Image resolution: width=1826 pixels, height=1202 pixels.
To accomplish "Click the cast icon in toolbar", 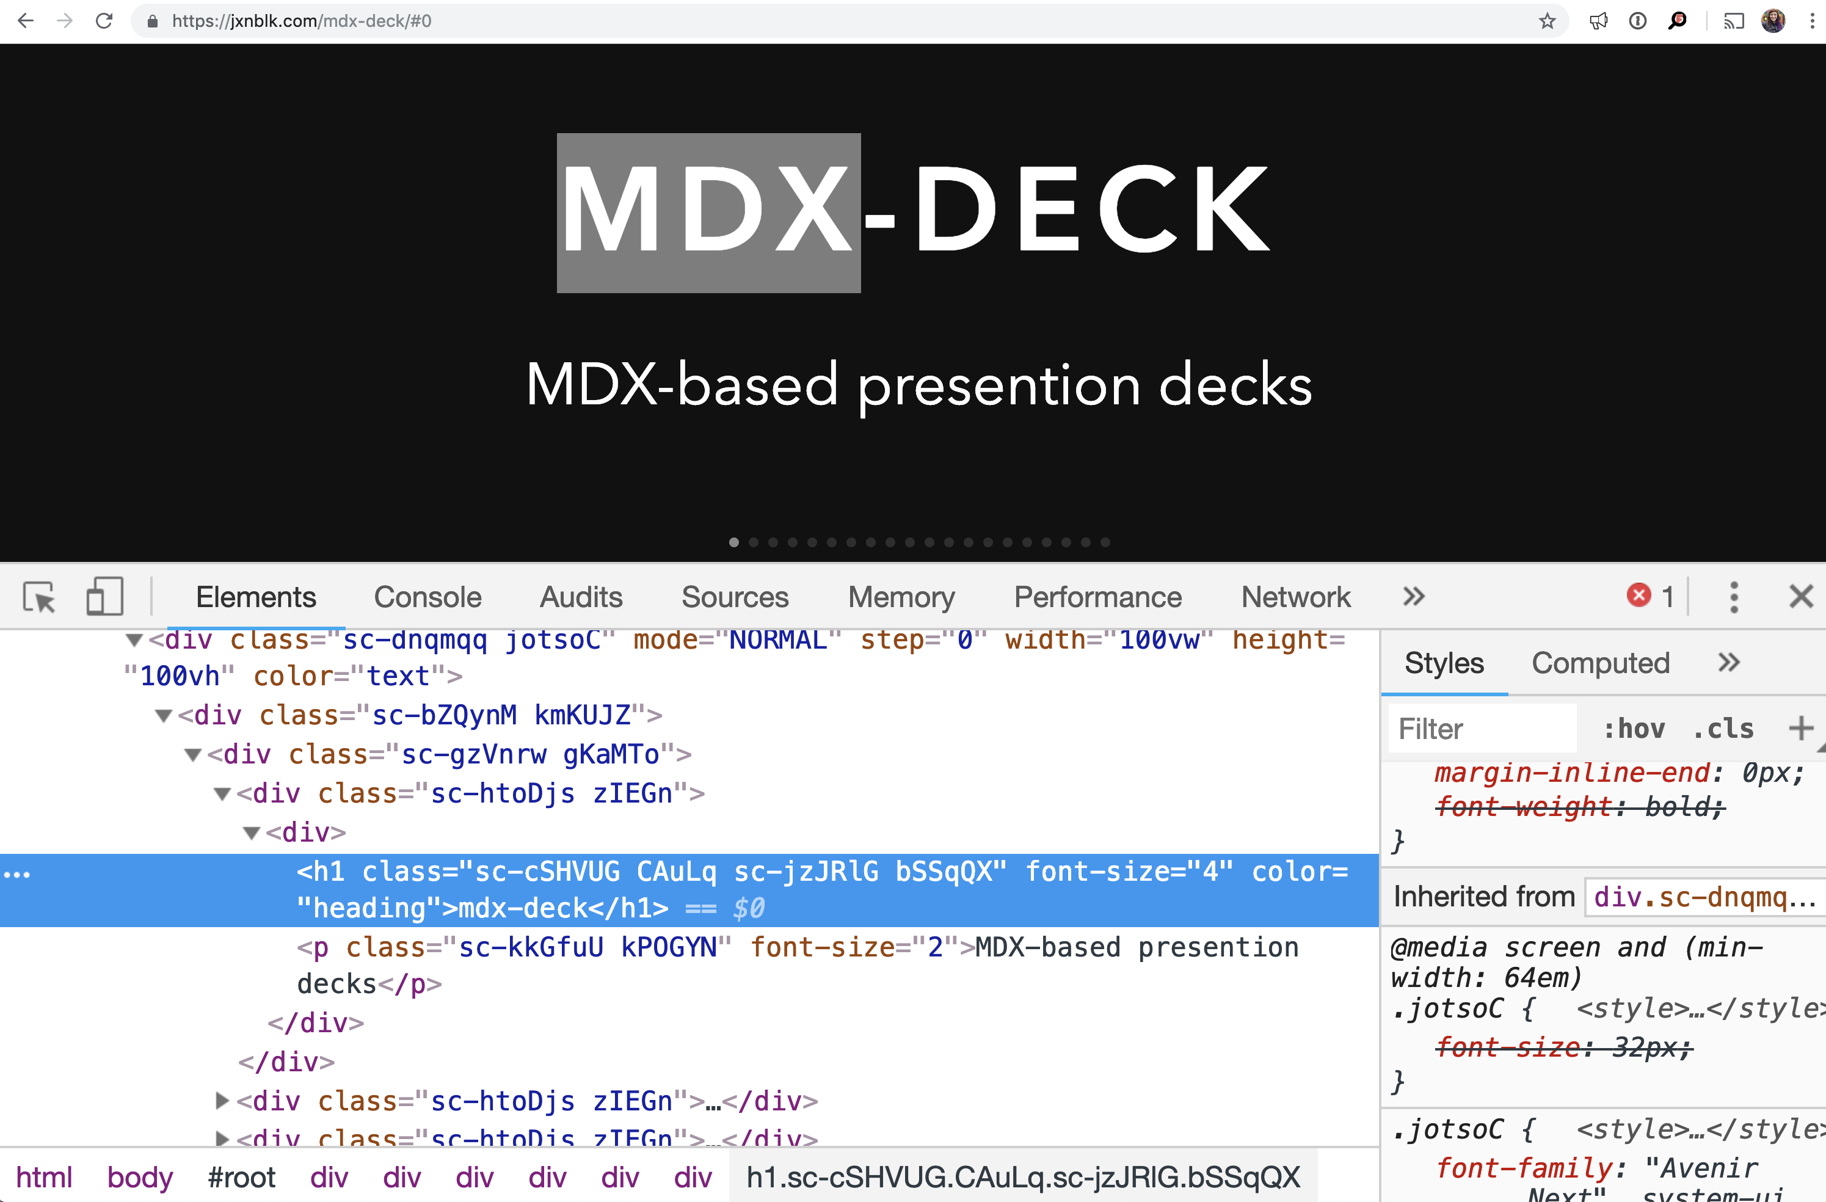I will [1734, 21].
